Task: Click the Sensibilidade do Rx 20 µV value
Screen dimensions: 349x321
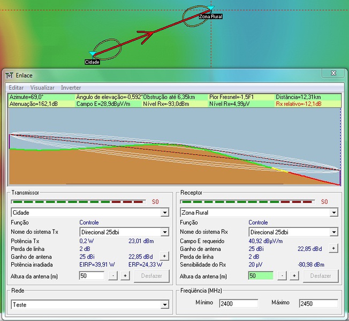Action: pos(255,264)
